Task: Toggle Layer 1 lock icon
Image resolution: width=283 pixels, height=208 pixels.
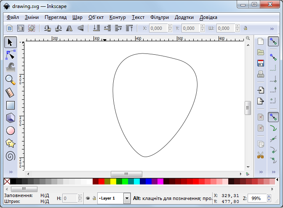Action: (93, 198)
